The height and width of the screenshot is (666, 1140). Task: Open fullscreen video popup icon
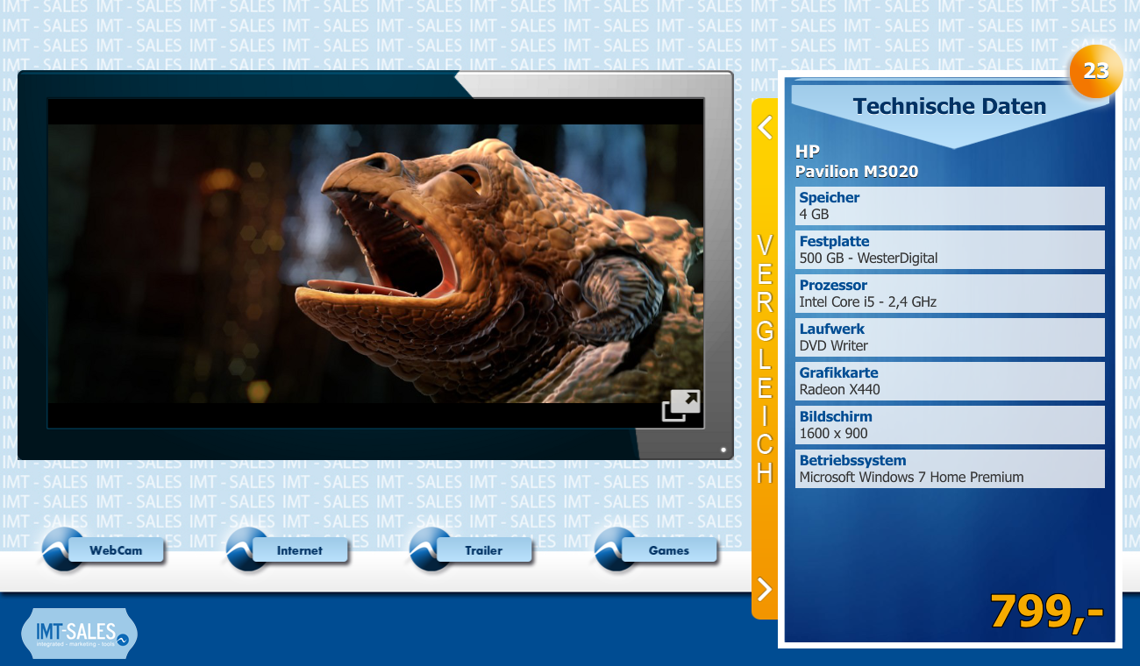tap(681, 406)
